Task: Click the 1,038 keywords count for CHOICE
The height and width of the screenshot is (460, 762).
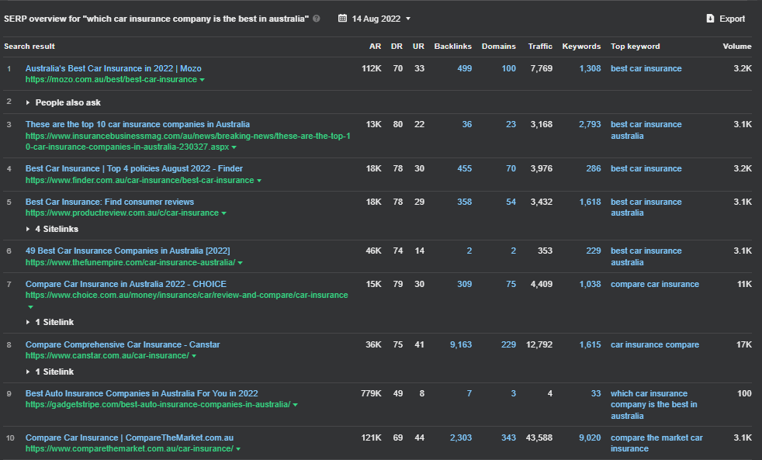Action: click(x=590, y=284)
